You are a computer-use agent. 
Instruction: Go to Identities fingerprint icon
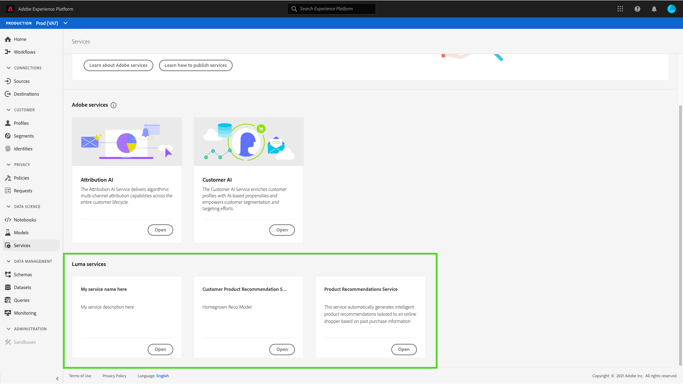[8, 149]
